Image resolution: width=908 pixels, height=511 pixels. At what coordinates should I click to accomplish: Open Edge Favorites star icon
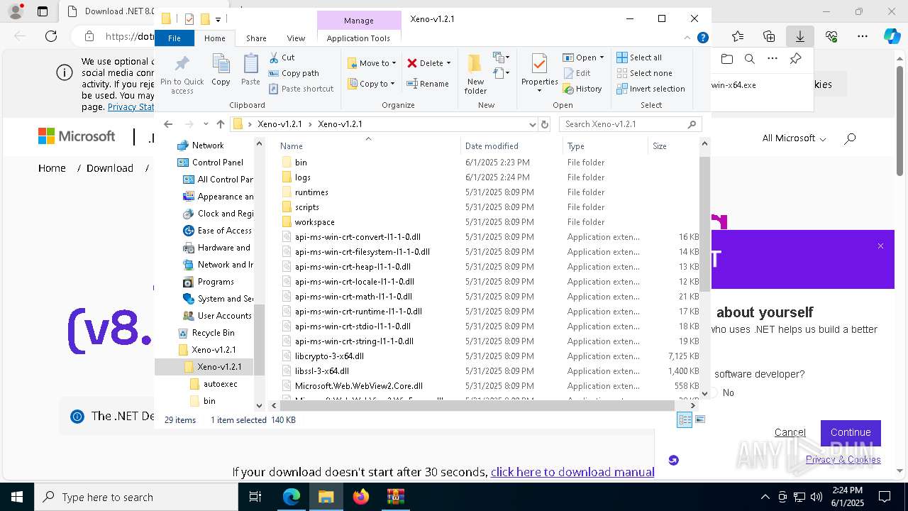pos(738,36)
